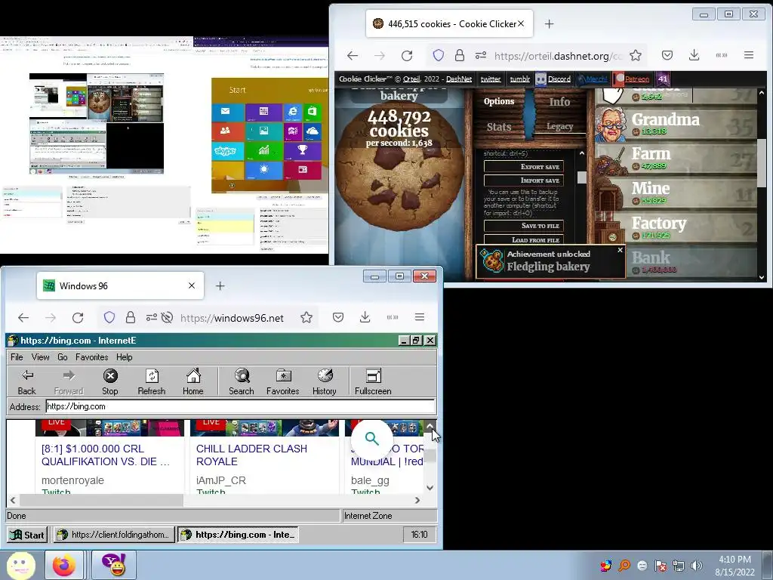Screen dimensions: 773x580
Task: Click the Windows Start orb
Action: (20, 565)
